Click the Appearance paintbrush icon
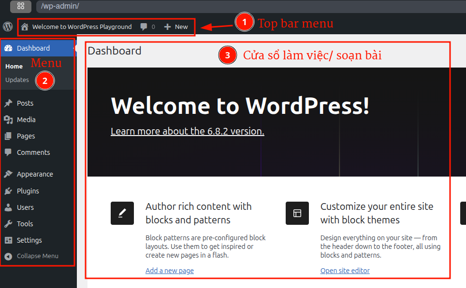466x288 pixels. (x=8, y=174)
